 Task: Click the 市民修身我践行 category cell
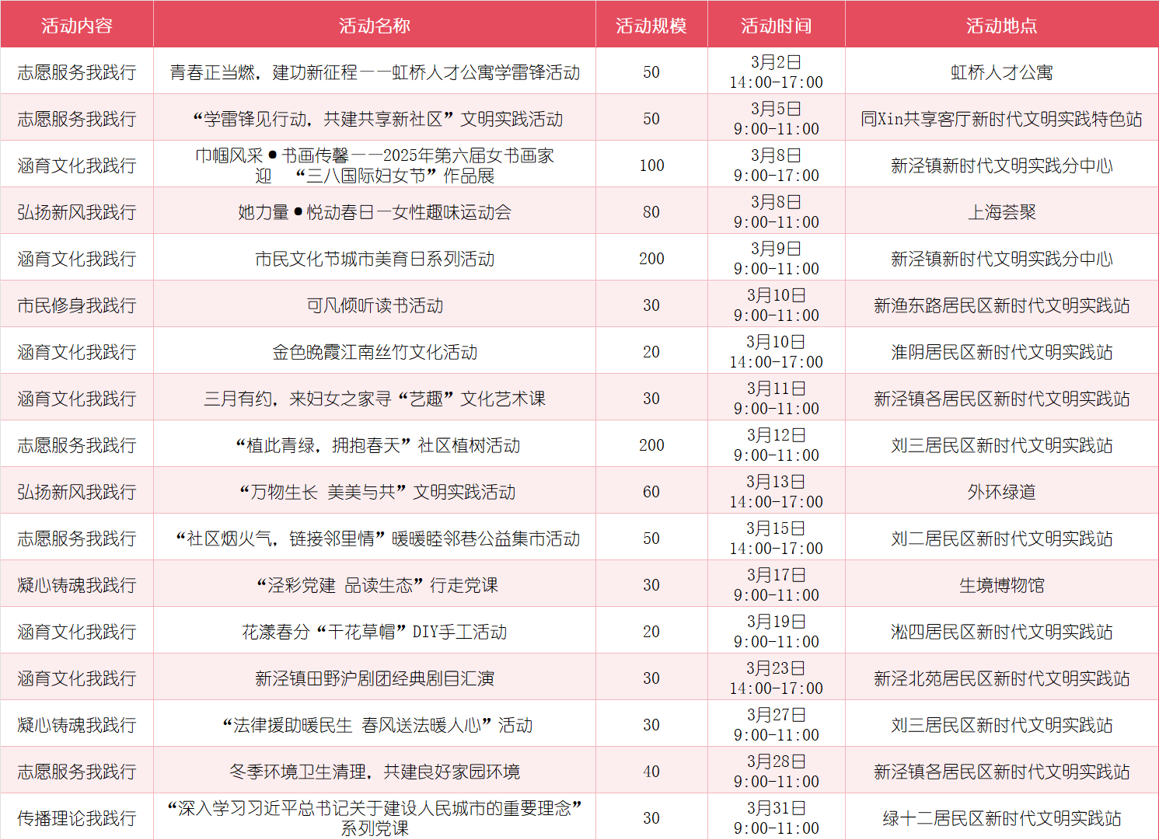(x=76, y=305)
